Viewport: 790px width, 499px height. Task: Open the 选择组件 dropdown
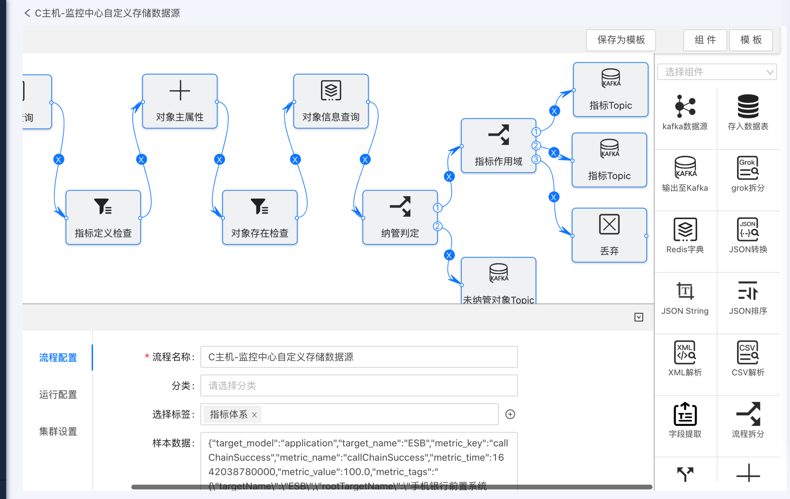(x=717, y=72)
